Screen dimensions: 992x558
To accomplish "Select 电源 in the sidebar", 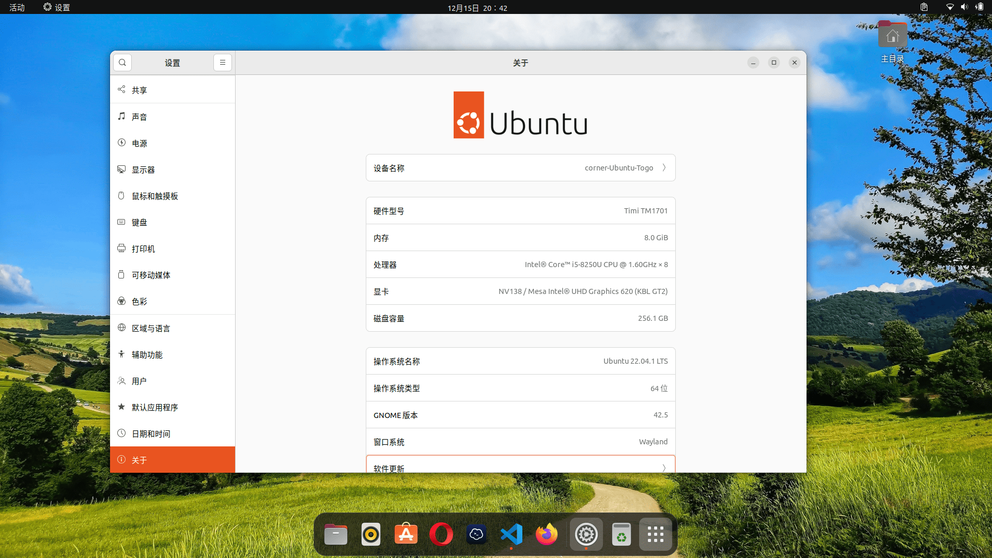I will pos(173,143).
